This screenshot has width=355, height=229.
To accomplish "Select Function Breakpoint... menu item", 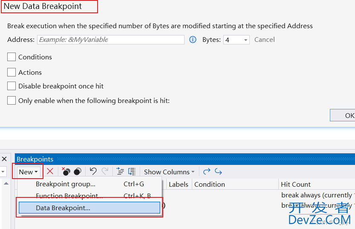I will 89,196.
